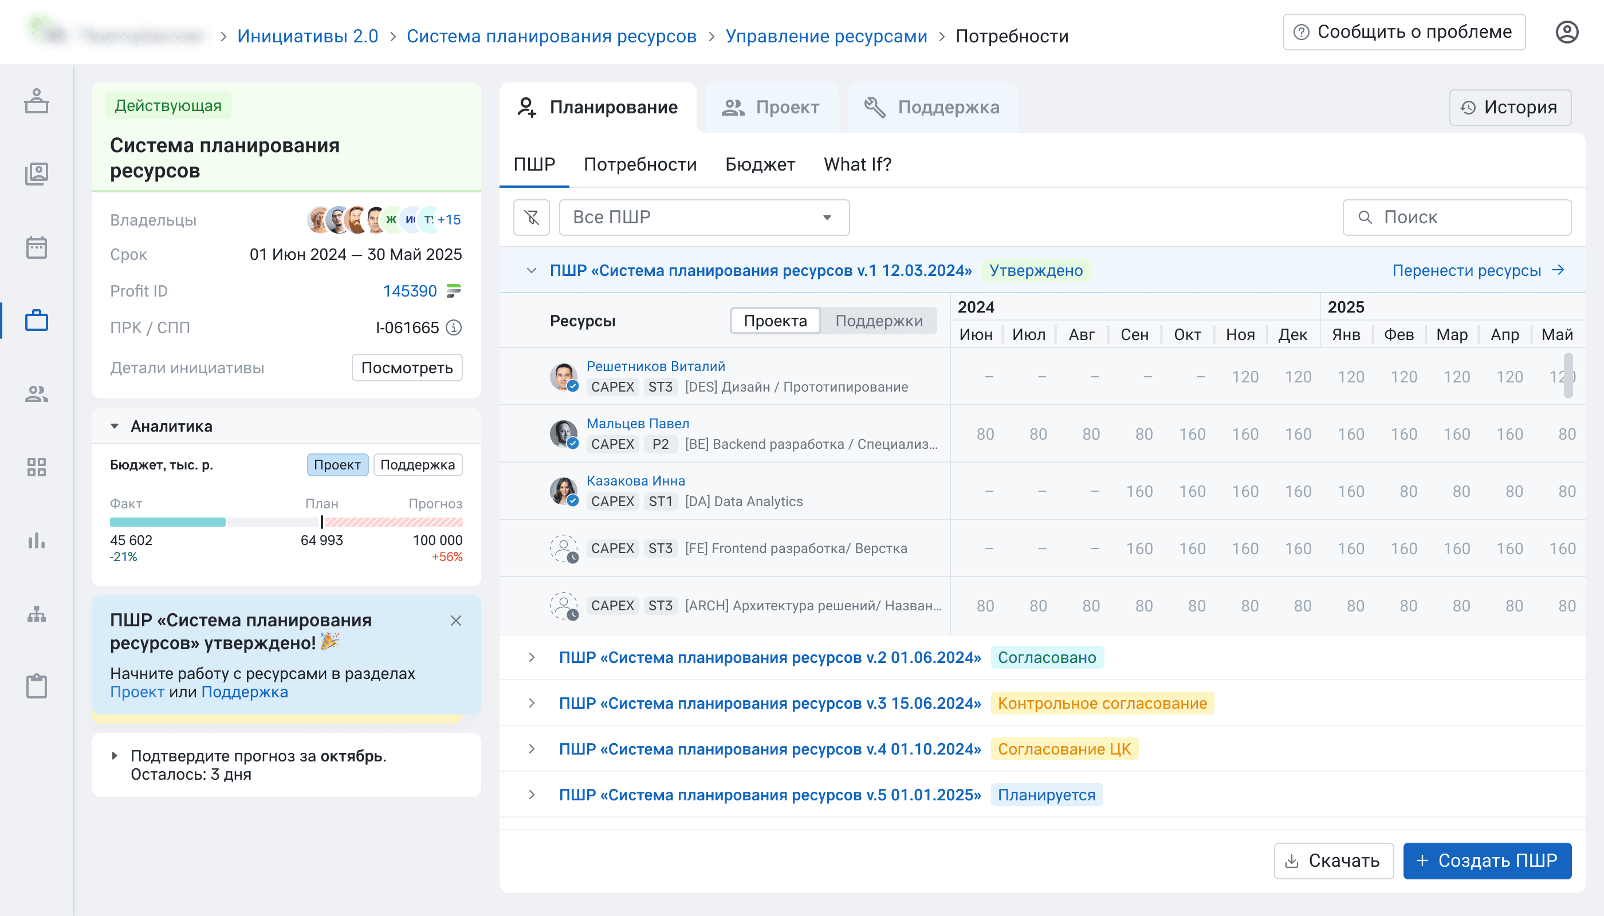Image resolution: width=1604 pixels, height=916 pixels.
Task: Click the clipboard icon in sidebar
Action: coord(37,686)
